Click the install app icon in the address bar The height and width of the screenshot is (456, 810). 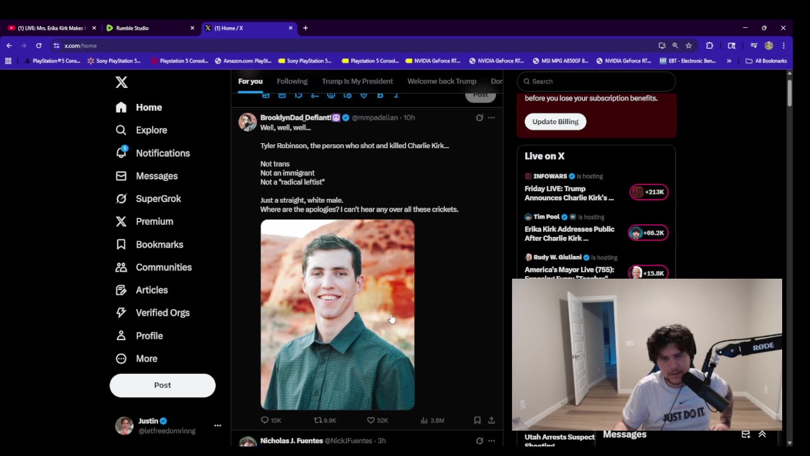pos(662,46)
